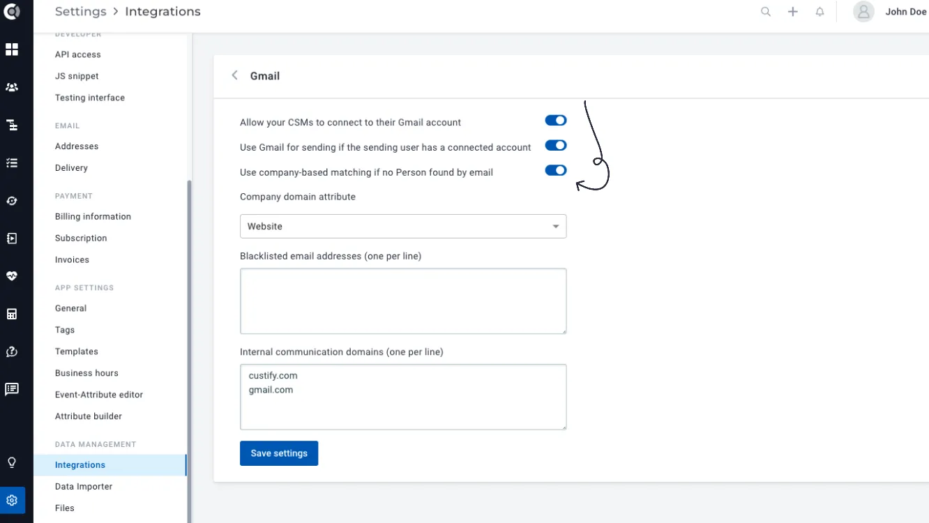Go back using the arrow beside Gmail
Screen dimensions: 929x523
[x=235, y=75]
